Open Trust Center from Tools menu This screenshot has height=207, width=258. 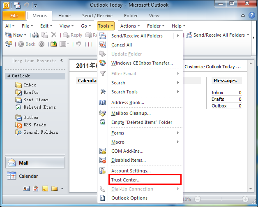pyautogui.click(x=140, y=180)
